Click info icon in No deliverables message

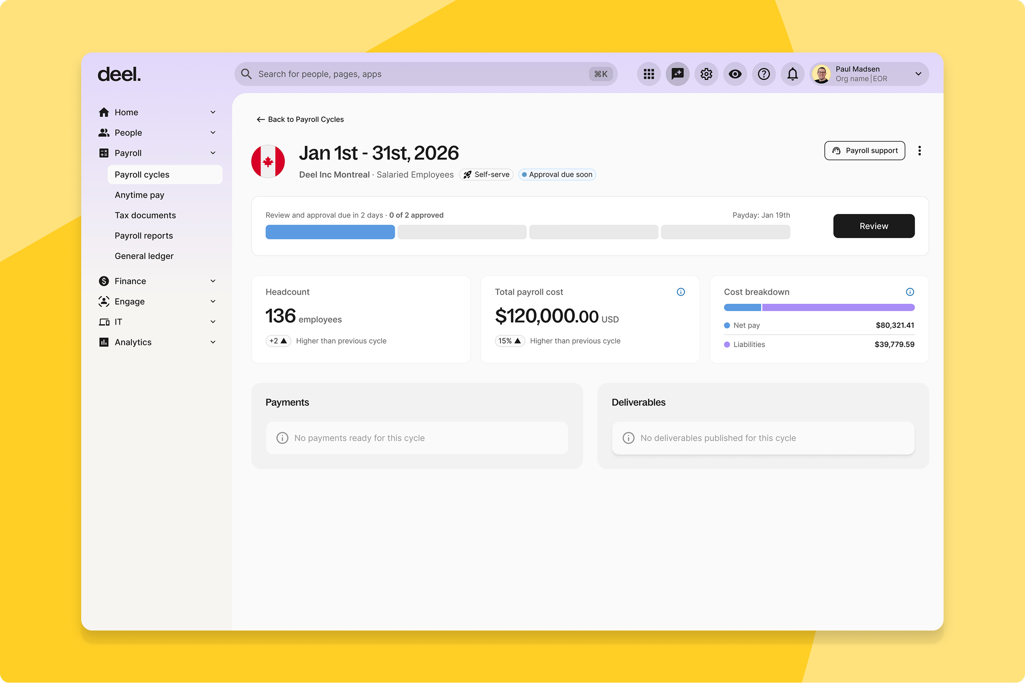pyautogui.click(x=629, y=438)
